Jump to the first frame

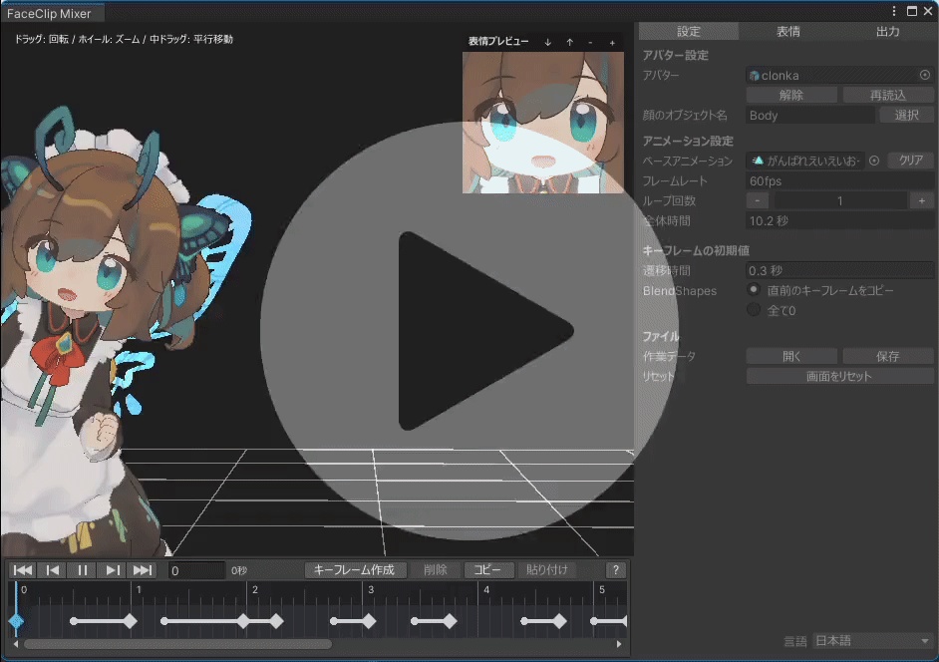pos(23,569)
